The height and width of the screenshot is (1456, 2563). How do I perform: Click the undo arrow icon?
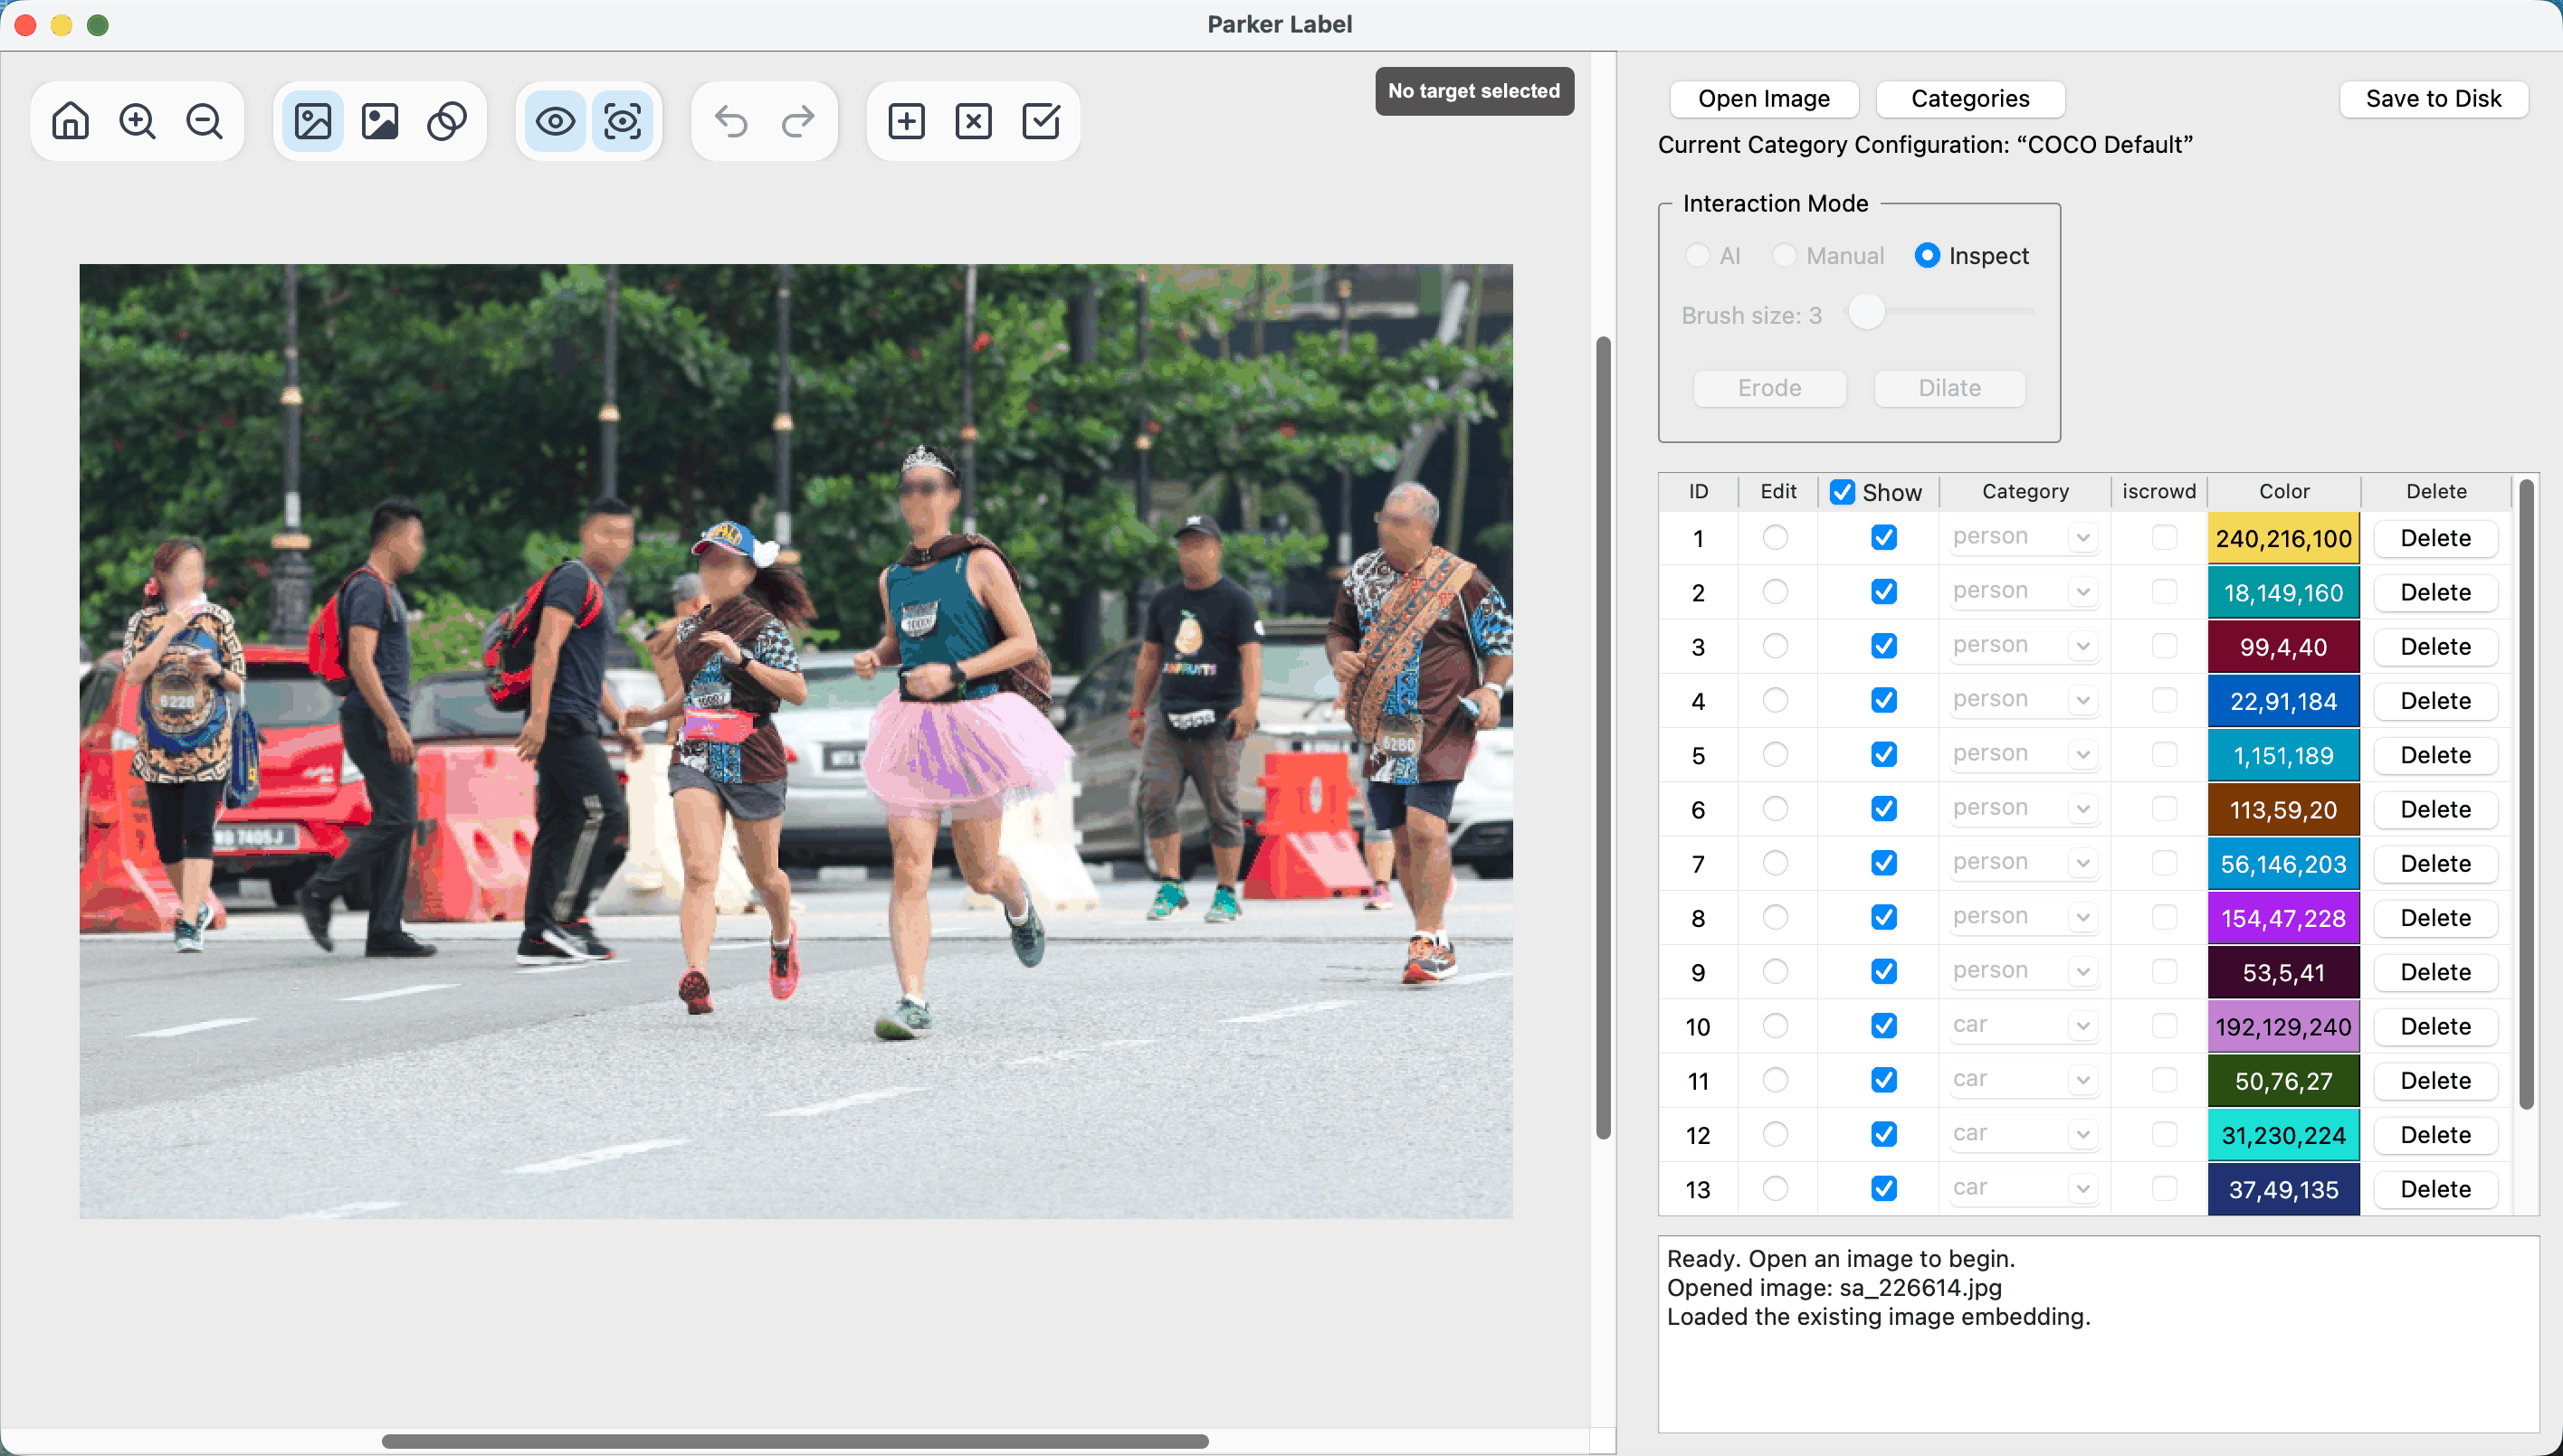pyautogui.click(x=731, y=121)
